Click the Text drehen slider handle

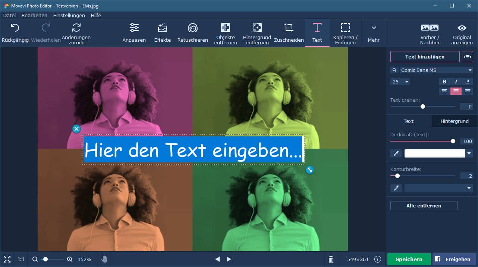point(423,107)
